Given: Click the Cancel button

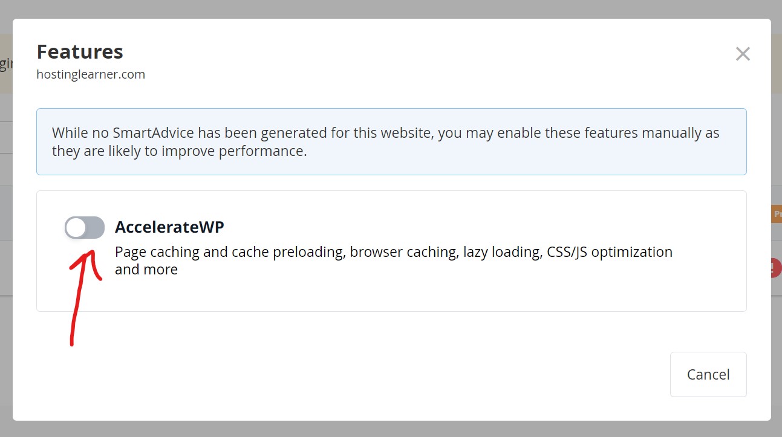Looking at the screenshot, I should 708,374.
